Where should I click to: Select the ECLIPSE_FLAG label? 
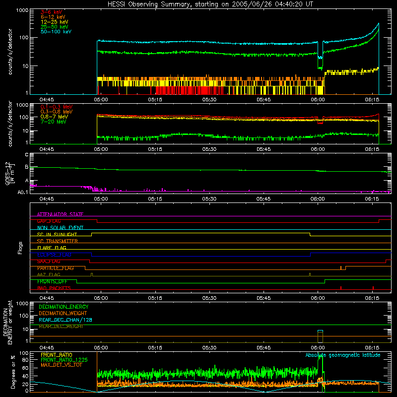tap(54, 255)
